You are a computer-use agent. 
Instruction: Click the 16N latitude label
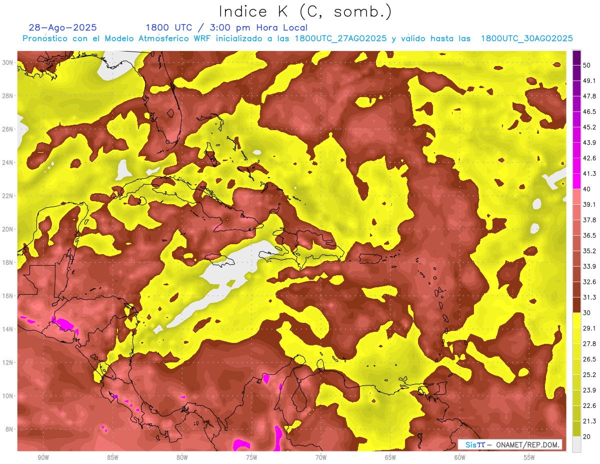pyautogui.click(x=7, y=296)
